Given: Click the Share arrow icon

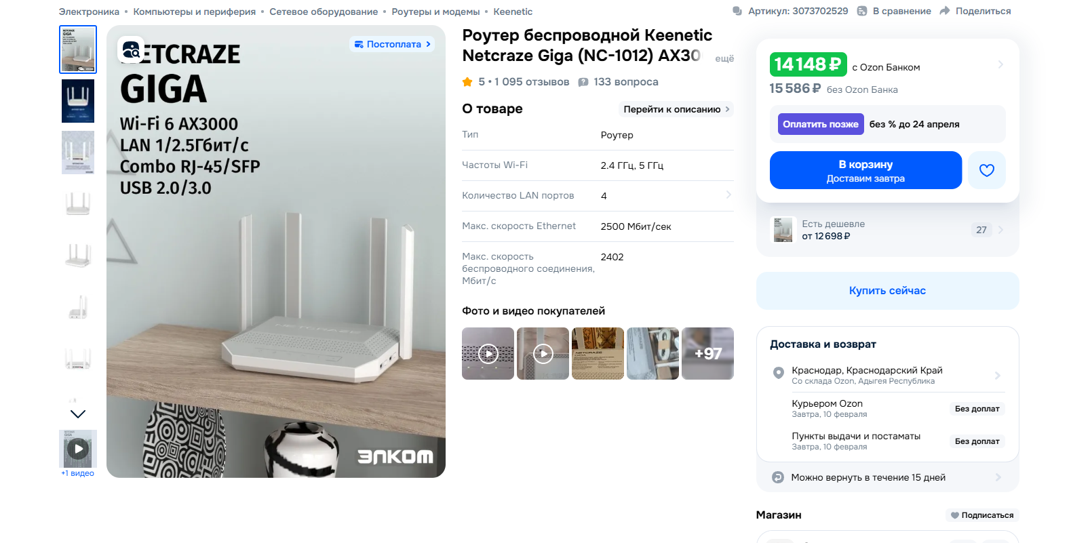Looking at the screenshot, I should pos(945,11).
